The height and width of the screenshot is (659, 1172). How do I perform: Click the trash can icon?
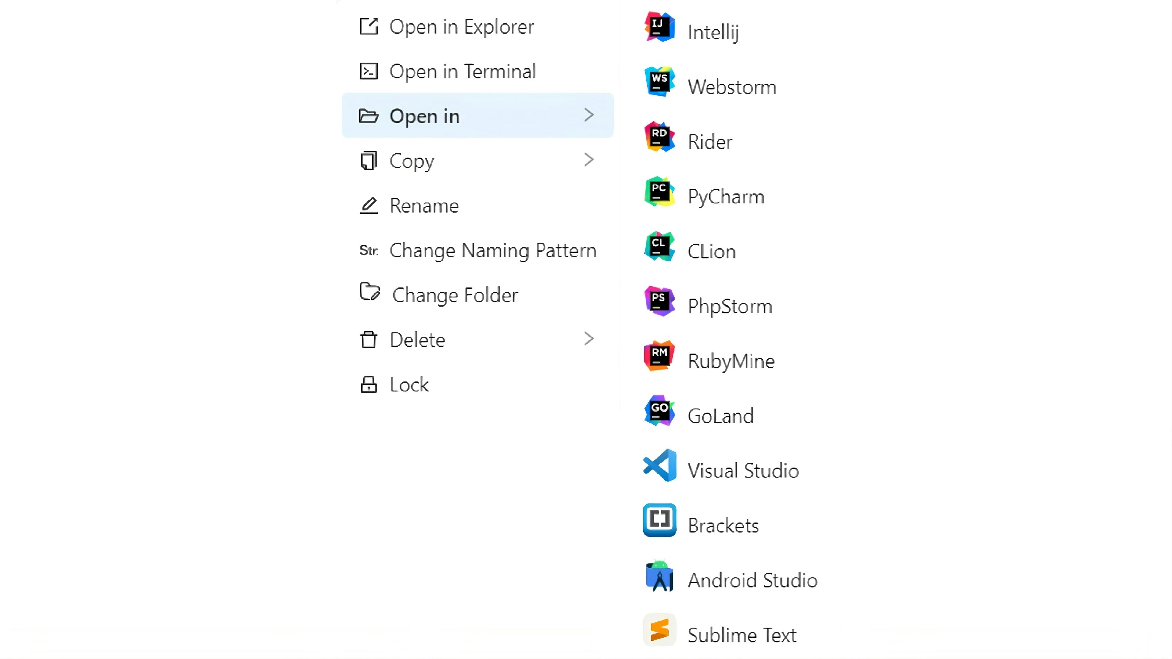pyautogui.click(x=368, y=339)
